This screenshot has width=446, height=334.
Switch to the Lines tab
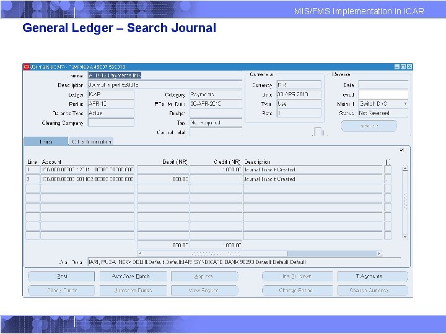[46, 142]
